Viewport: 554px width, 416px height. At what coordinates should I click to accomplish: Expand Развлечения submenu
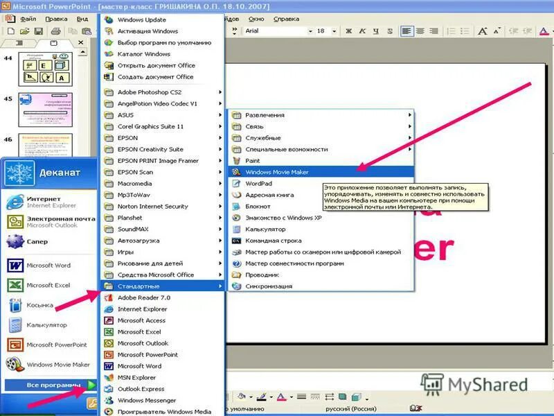click(321, 115)
